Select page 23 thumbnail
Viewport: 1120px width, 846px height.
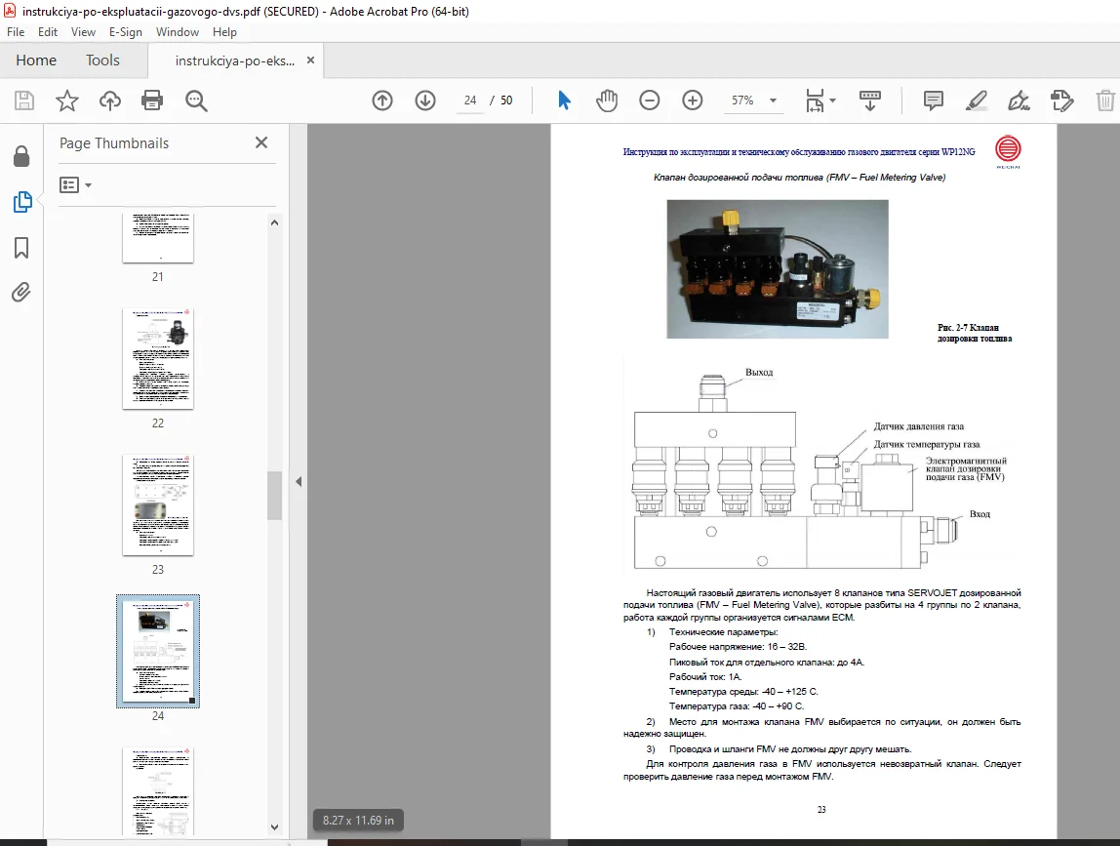pos(158,505)
